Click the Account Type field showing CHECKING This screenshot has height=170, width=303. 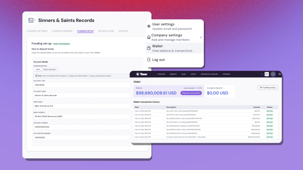pyautogui.click(x=82, y=85)
